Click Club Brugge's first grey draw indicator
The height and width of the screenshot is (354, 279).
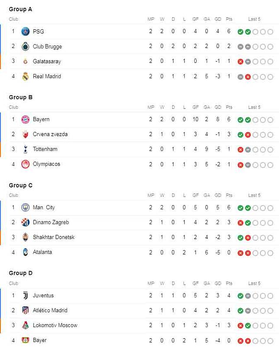(x=240, y=47)
